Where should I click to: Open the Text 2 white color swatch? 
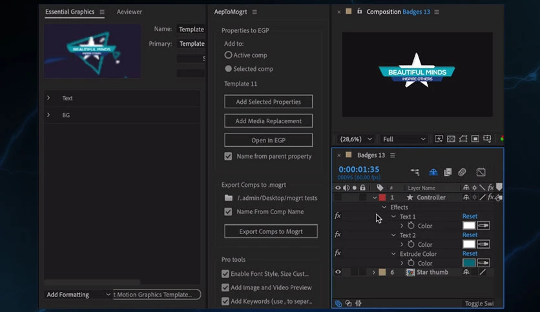pos(469,244)
